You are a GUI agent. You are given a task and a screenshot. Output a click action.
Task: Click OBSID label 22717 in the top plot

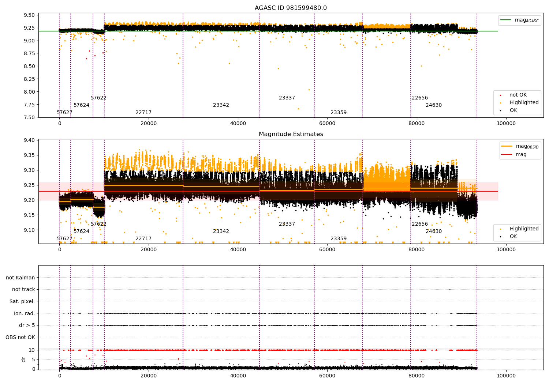pyautogui.click(x=143, y=113)
